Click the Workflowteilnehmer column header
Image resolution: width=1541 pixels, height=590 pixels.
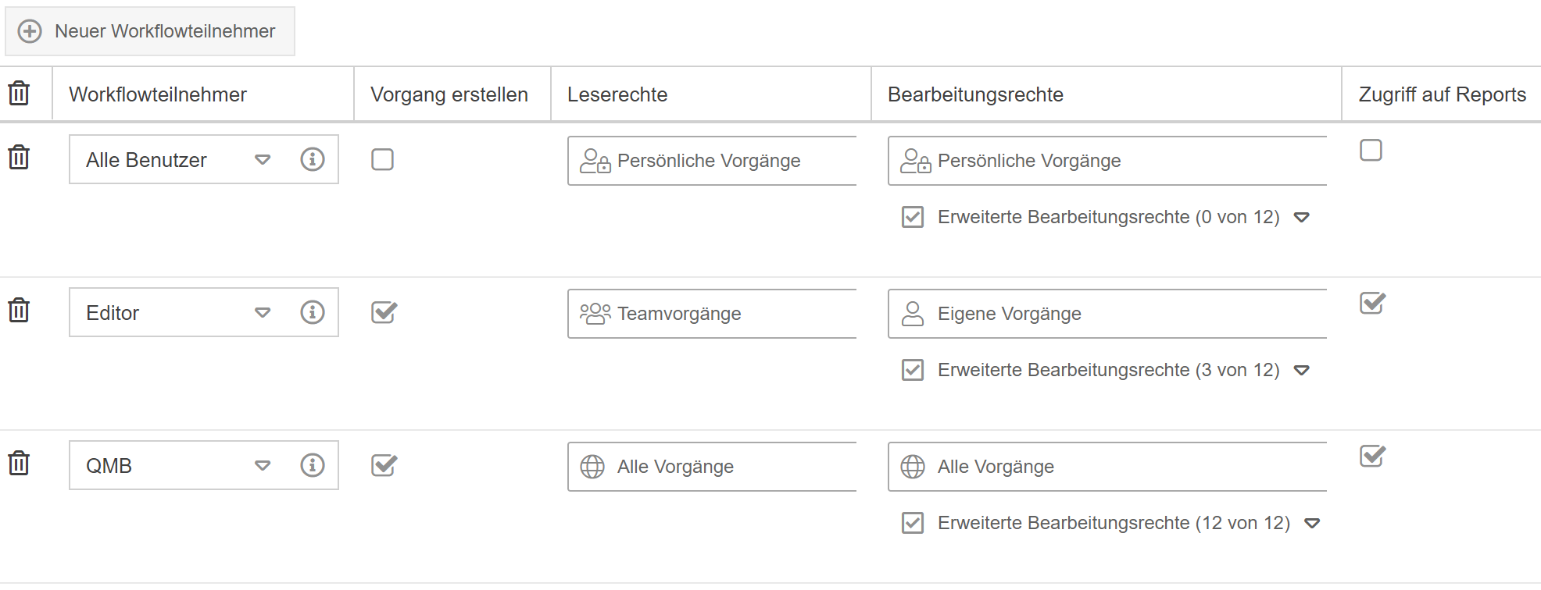pos(158,94)
